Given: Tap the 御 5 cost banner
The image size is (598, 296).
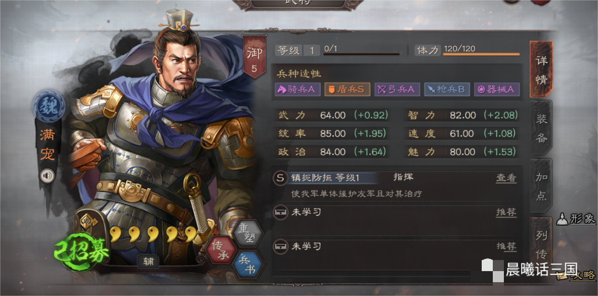Looking at the screenshot, I should tap(255, 56).
